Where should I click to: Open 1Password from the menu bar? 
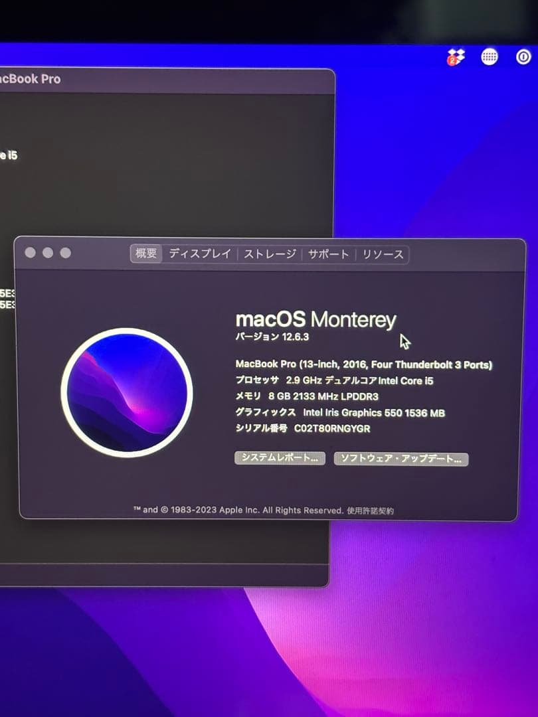pos(524,57)
